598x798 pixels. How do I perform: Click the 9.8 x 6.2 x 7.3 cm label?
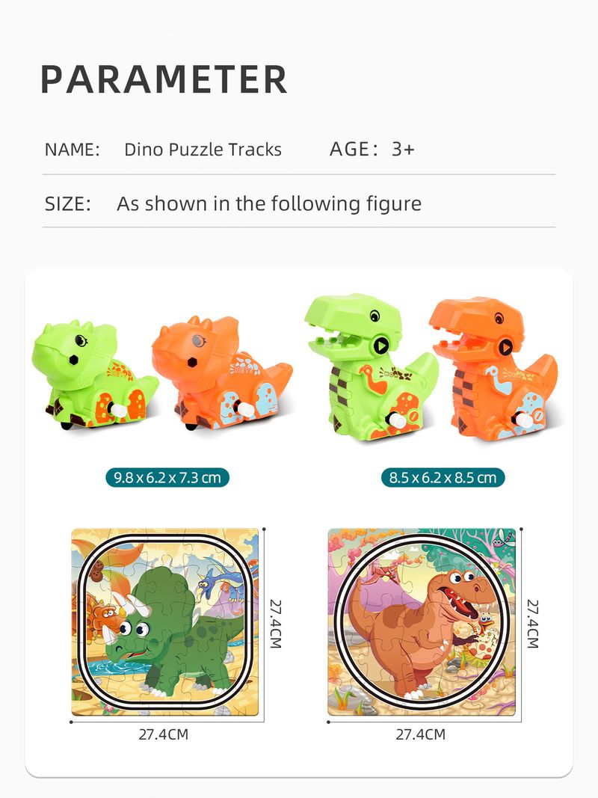tap(167, 477)
